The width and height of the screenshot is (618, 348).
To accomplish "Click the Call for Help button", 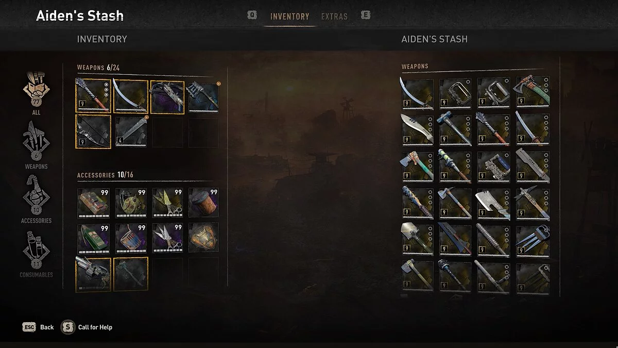I will click(x=87, y=327).
